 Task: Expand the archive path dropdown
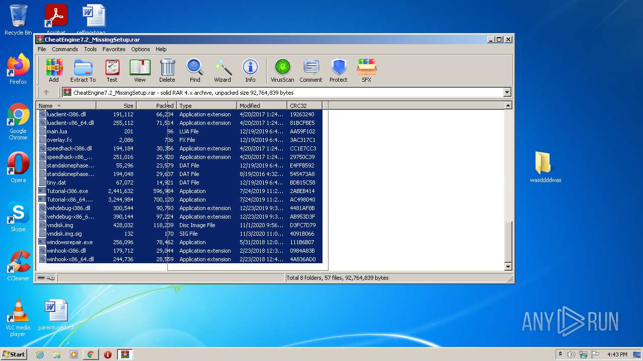[x=507, y=92]
